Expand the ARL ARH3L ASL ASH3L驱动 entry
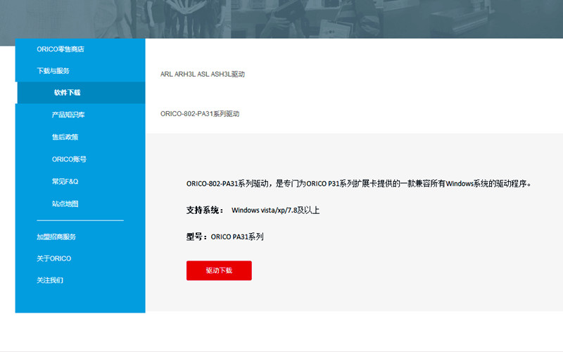The image size is (563, 352). click(203, 74)
